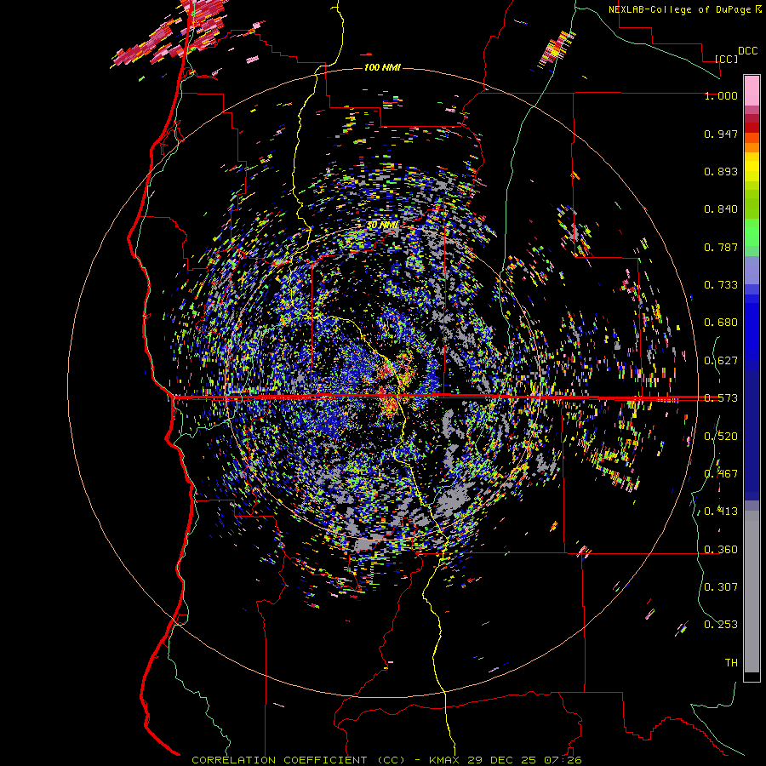Viewport: 766px width, 766px height.
Task: Click the 0.627 scale value
Action: (721, 361)
